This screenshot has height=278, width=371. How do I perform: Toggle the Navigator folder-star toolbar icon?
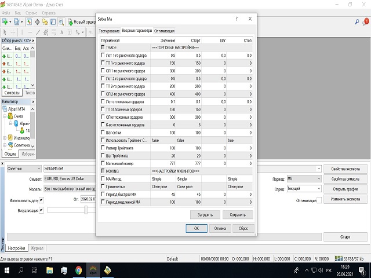[x=45, y=22]
